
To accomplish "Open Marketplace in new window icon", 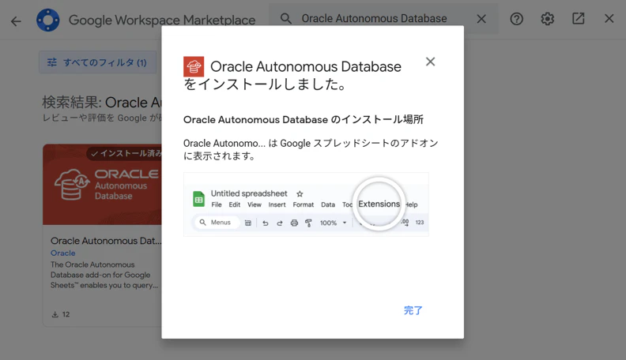I will [578, 18].
